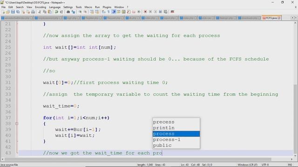Screen dimensions: 298x167
Task: Click the horizontal scrollbar right arrow
Action: pyautogui.click(x=292, y=159)
